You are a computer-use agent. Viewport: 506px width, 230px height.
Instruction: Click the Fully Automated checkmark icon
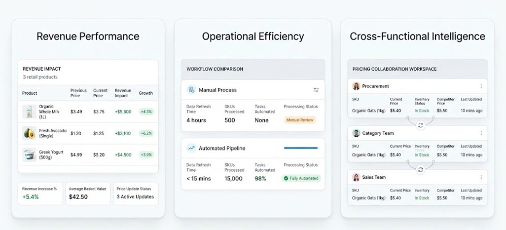[286, 178]
